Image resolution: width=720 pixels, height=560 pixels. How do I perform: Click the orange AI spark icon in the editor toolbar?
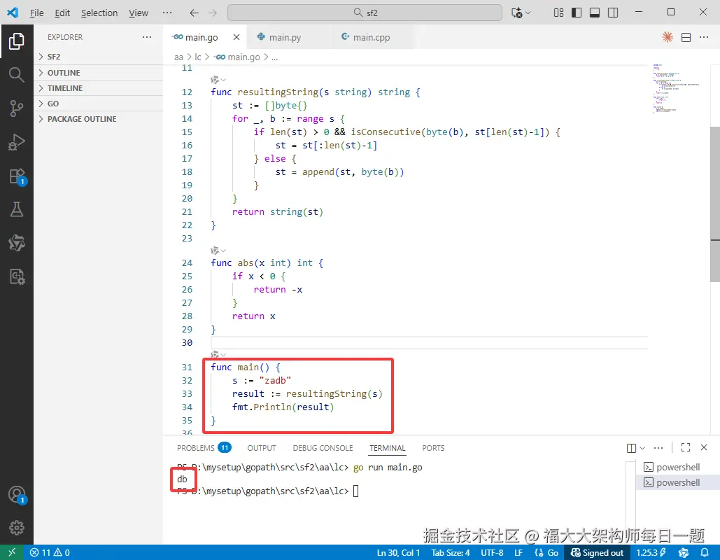click(668, 37)
